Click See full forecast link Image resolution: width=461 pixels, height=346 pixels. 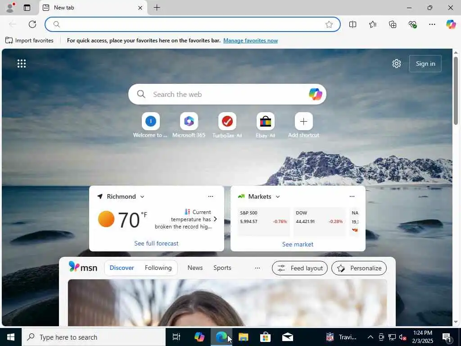[156, 243]
